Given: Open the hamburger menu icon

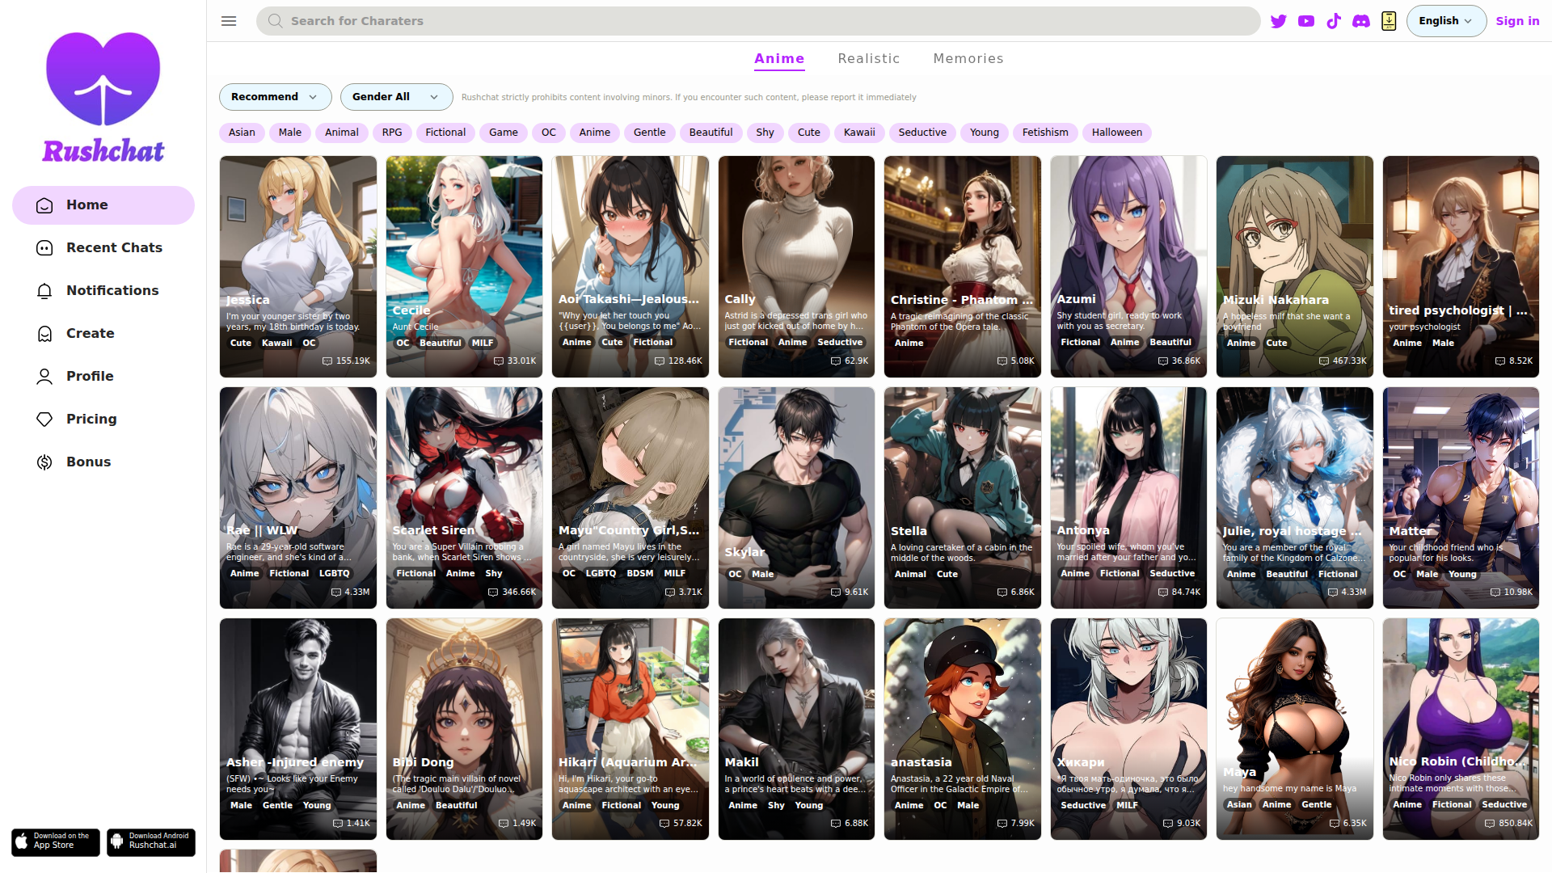Looking at the screenshot, I should coord(229,21).
